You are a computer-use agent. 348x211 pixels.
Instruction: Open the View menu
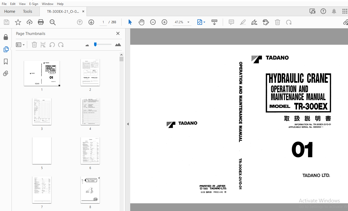[x=22, y=4]
